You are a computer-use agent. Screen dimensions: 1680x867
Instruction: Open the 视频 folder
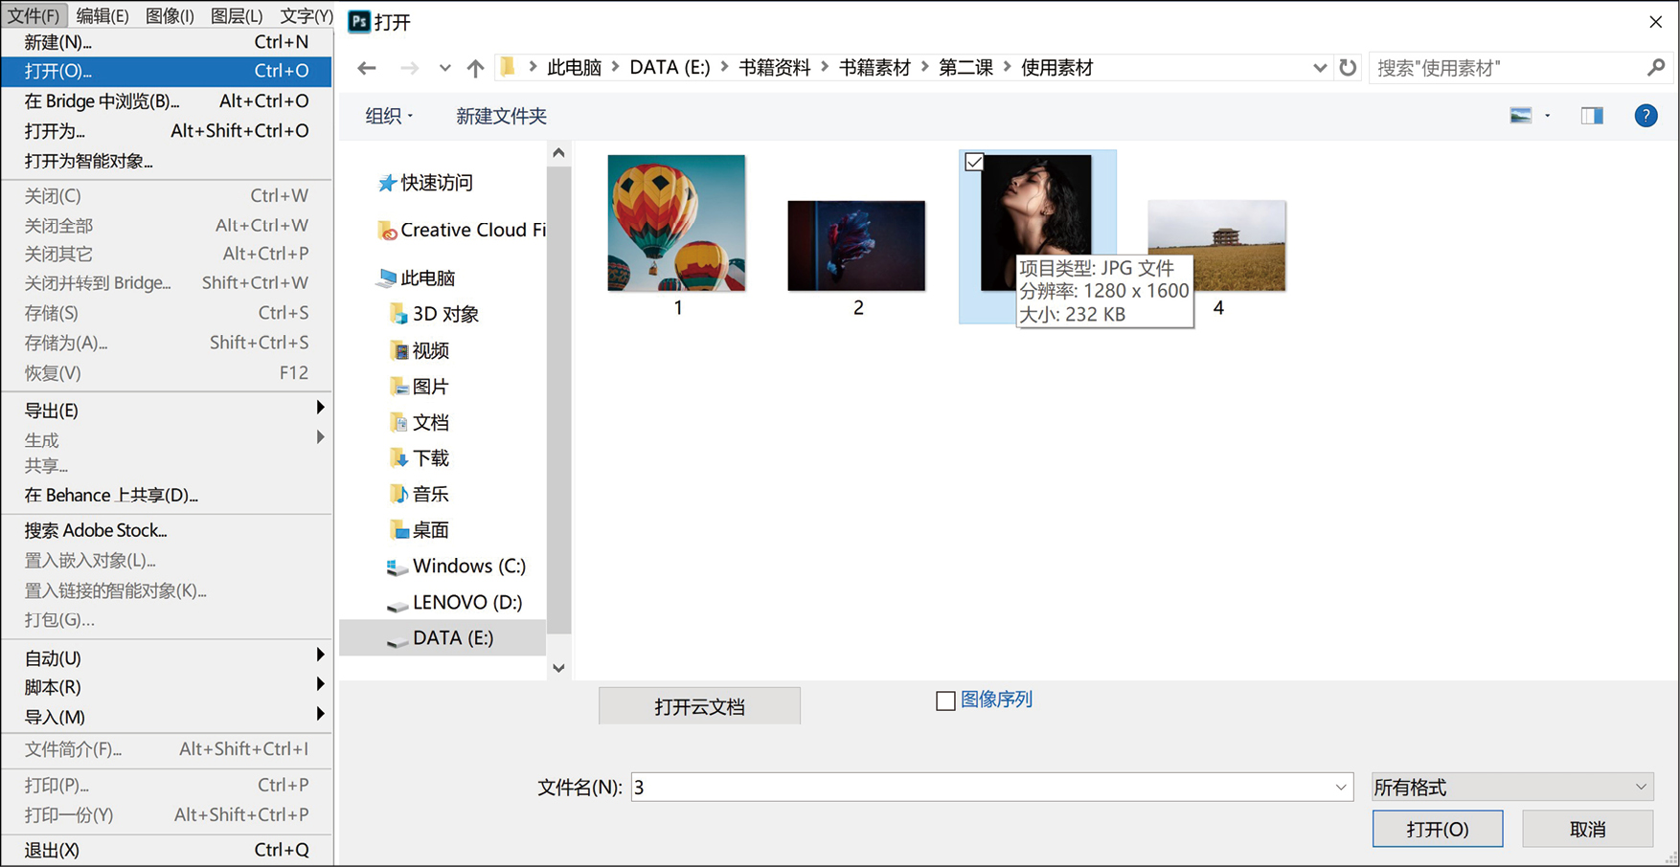[420, 350]
